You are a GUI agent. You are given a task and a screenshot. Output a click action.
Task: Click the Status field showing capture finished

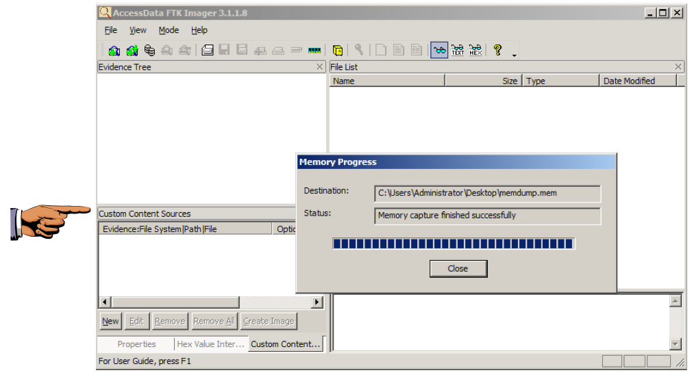(487, 216)
